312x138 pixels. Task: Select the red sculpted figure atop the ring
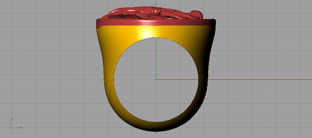click(x=152, y=13)
